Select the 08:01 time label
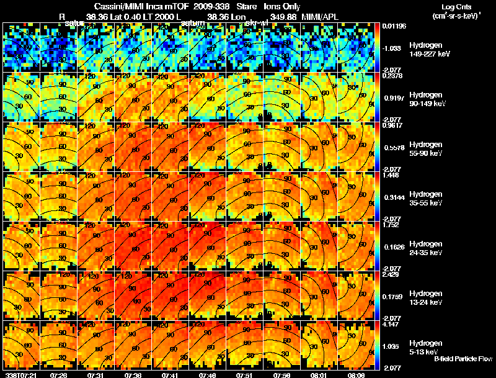 coord(319,375)
